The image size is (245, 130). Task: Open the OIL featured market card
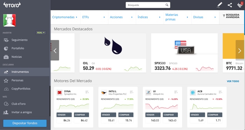113,53
